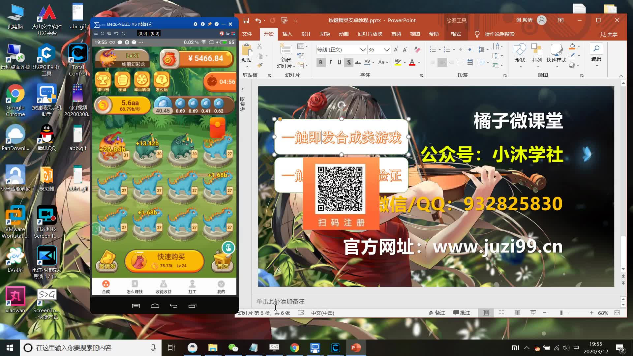Click the Undo arrow in PowerPoint
633x356 pixels.
pos(258,20)
